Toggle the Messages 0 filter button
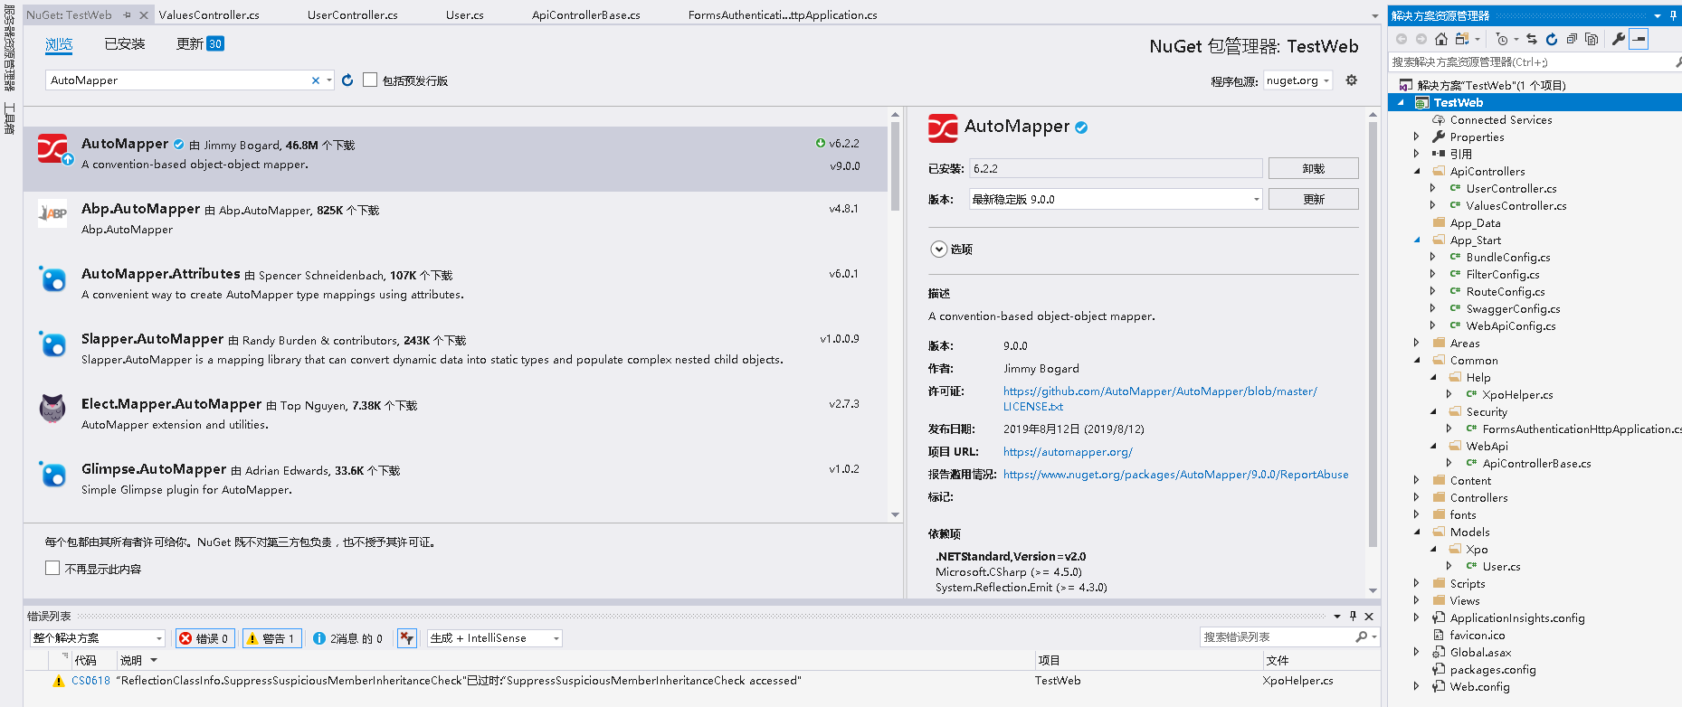Image resolution: width=1682 pixels, height=707 pixels. coord(348,638)
